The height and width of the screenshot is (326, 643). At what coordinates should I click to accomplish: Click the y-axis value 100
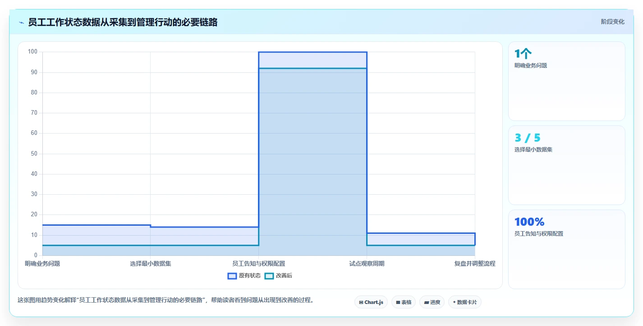[x=32, y=52]
